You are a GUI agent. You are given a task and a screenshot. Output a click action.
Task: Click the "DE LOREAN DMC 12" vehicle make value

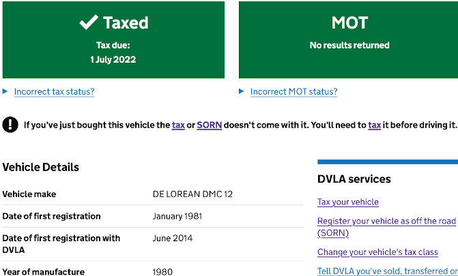click(192, 194)
